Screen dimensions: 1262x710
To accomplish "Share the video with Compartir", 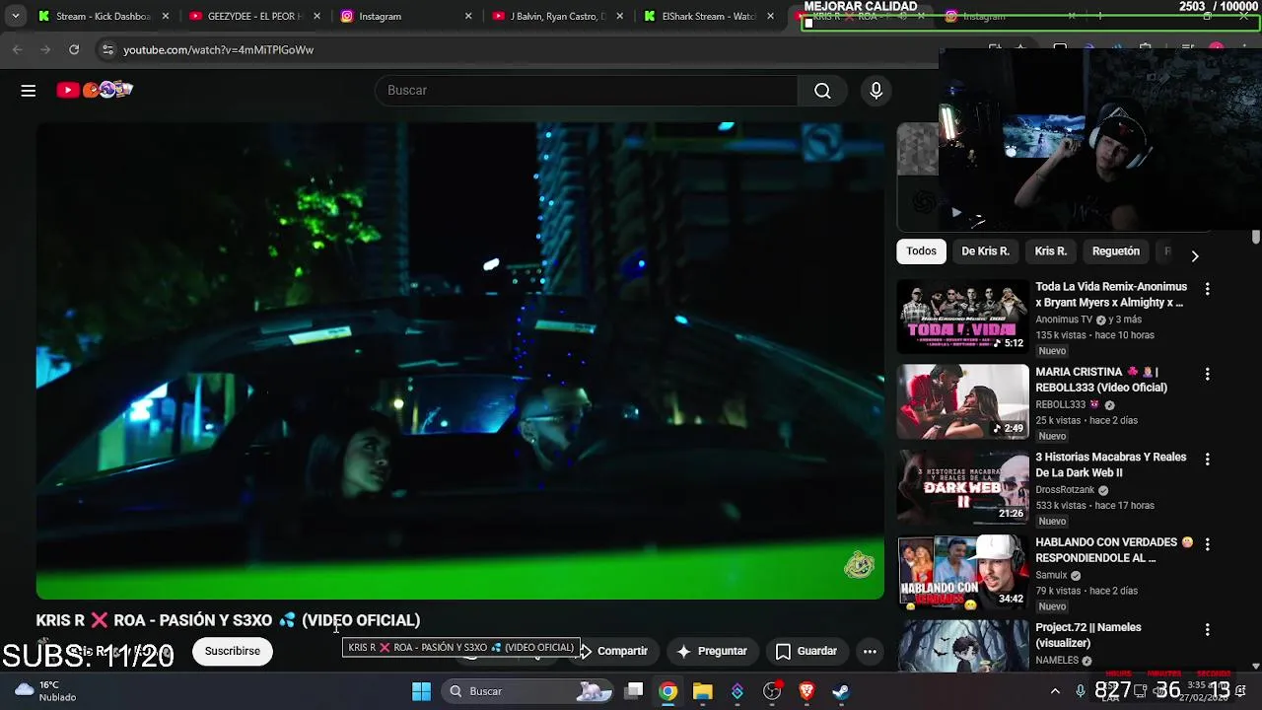I will [613, 651].
